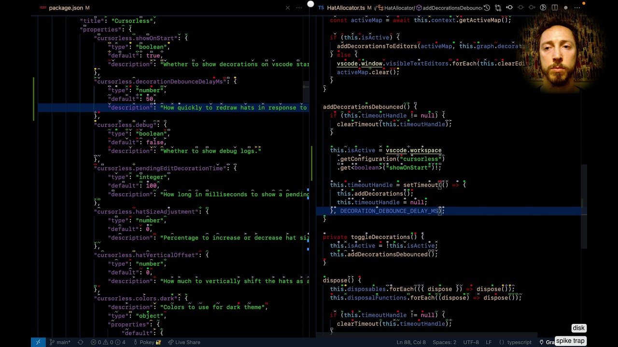This screenshot has height=347, width=618.
Task: Click the default value 50
Action: [150, 99]
